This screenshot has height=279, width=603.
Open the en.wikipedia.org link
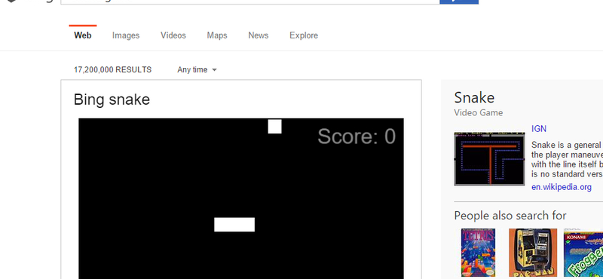[x=562, y=188]
